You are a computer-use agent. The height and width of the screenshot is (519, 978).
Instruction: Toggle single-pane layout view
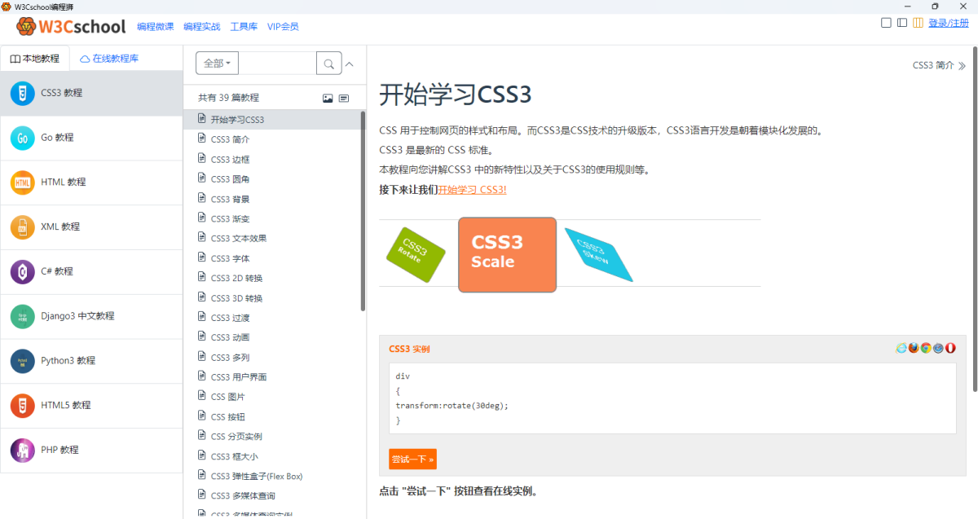click(886, 23)
